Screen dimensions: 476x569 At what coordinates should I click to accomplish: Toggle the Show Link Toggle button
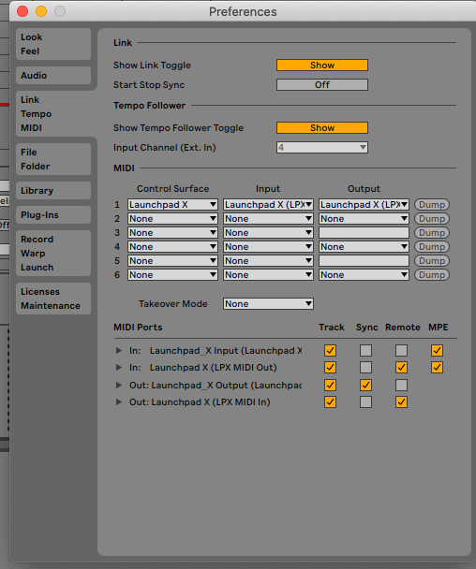(x=322, y=66)
